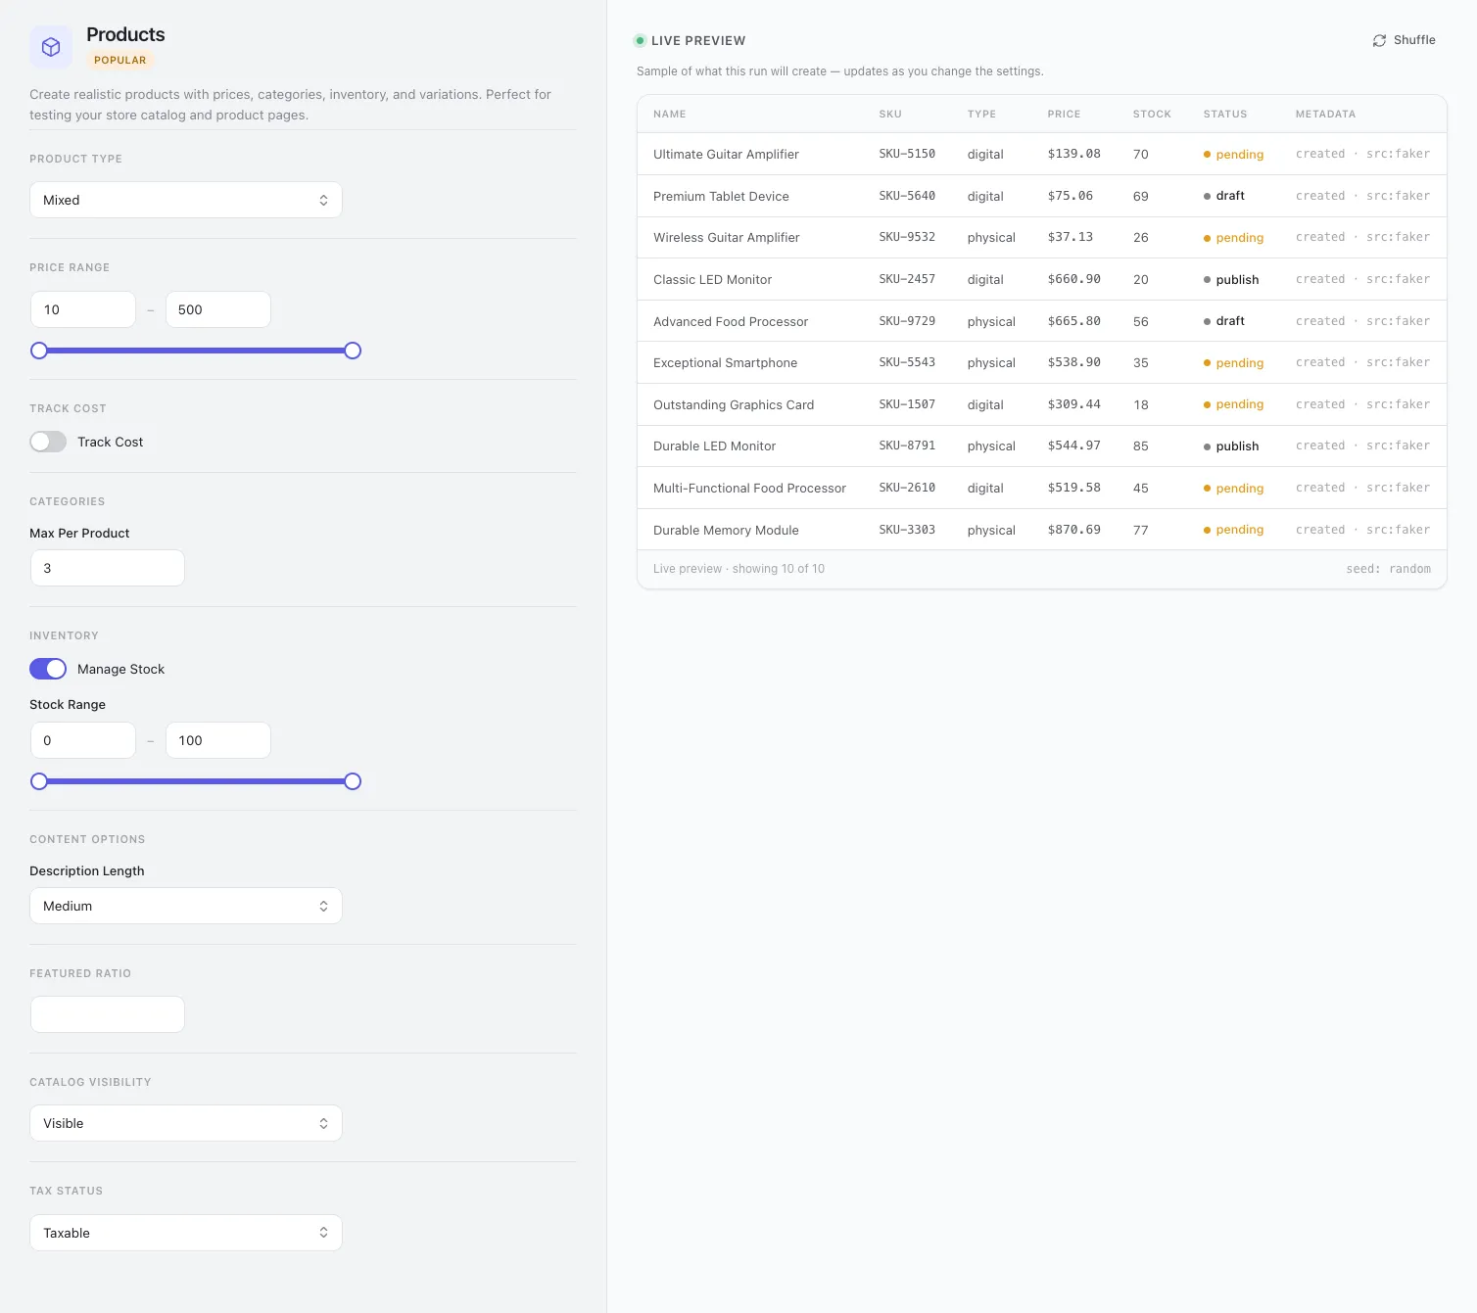The width and height of the screenshot is (1477, 1313).
Task: Click the SKU column header
Action: pyautogui.click(x=890, y=115)
